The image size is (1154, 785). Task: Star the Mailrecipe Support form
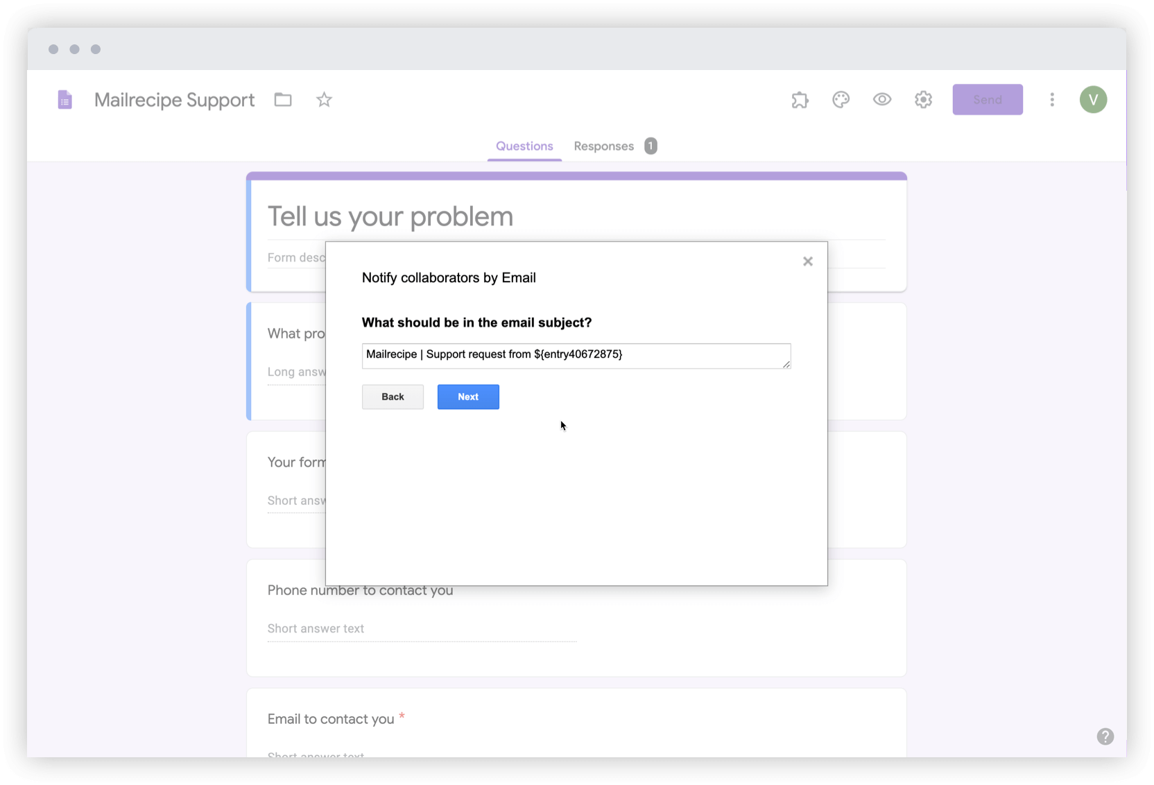coord(323,100)
